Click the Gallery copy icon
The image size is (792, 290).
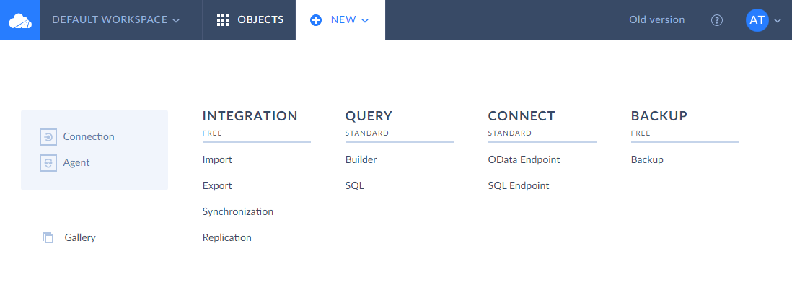[48, 237]
